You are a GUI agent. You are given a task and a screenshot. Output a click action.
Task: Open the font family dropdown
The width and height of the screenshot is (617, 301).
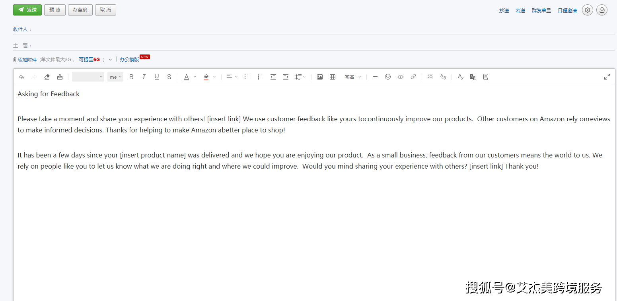pyautogui.click(x=88, y=77)
